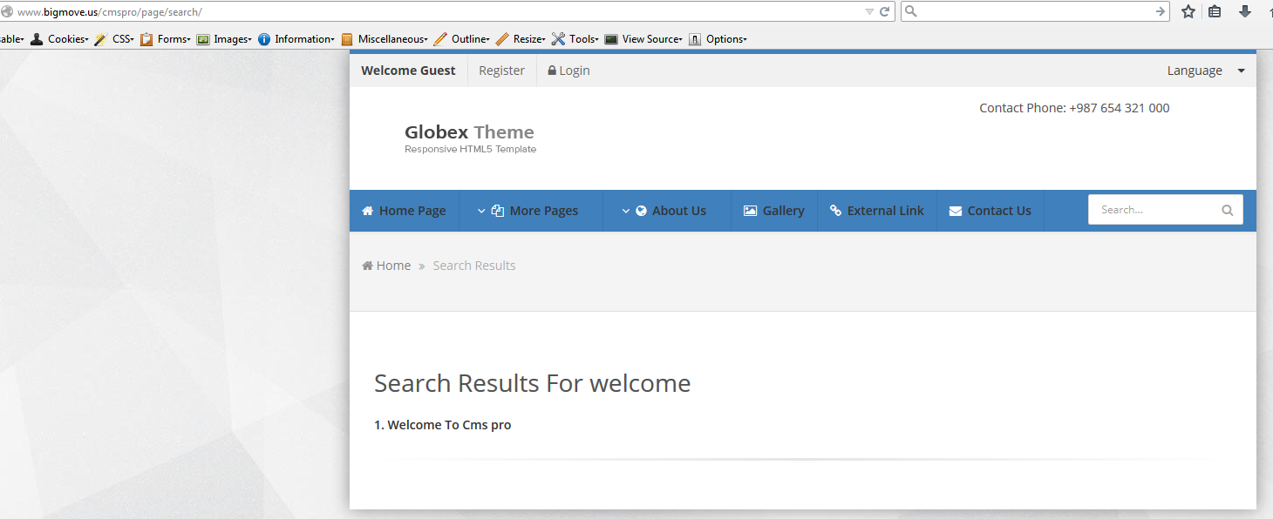Open the Tools toolbar menu

click(x=584, y=39)
